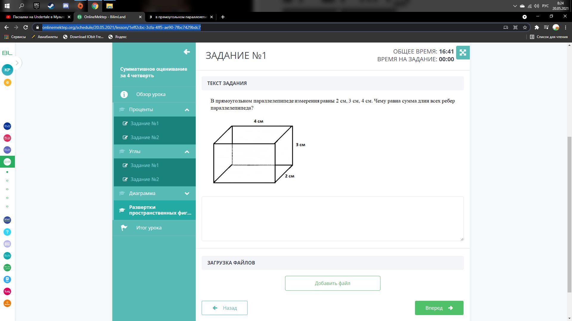Click the Twig sidebar icon
This screenshot has width=572, height=321.
[7, 292]
